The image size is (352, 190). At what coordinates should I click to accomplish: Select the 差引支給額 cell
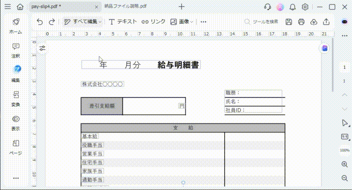102,106
